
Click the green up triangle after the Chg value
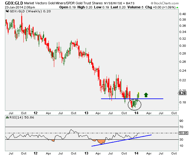point(177,8)
